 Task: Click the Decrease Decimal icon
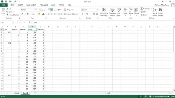(x=97, y=14)
